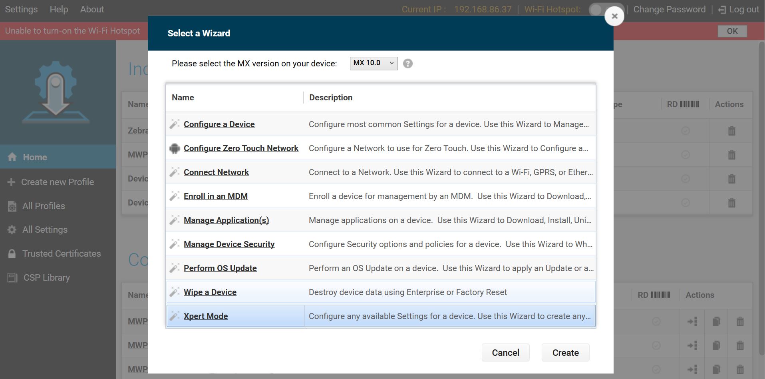Click the Android icon beside Configure Zero Touch Network
The width and height of the screenshot is (765, 379).
coord(174,148)
